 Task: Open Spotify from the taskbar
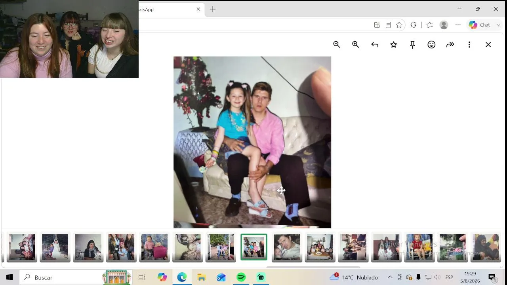click(241, 277)
